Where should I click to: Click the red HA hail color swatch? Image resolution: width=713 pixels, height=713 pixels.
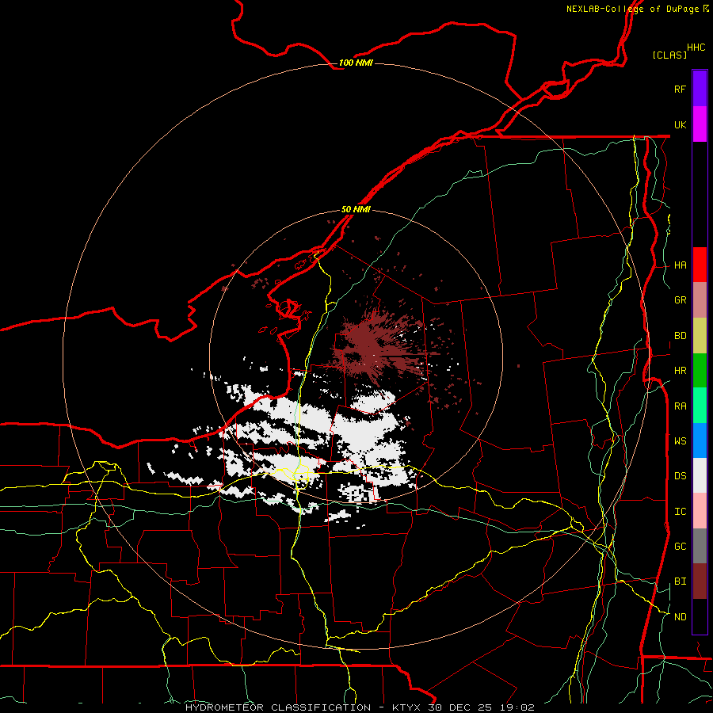pyautogui.click(x=700, y=265)
